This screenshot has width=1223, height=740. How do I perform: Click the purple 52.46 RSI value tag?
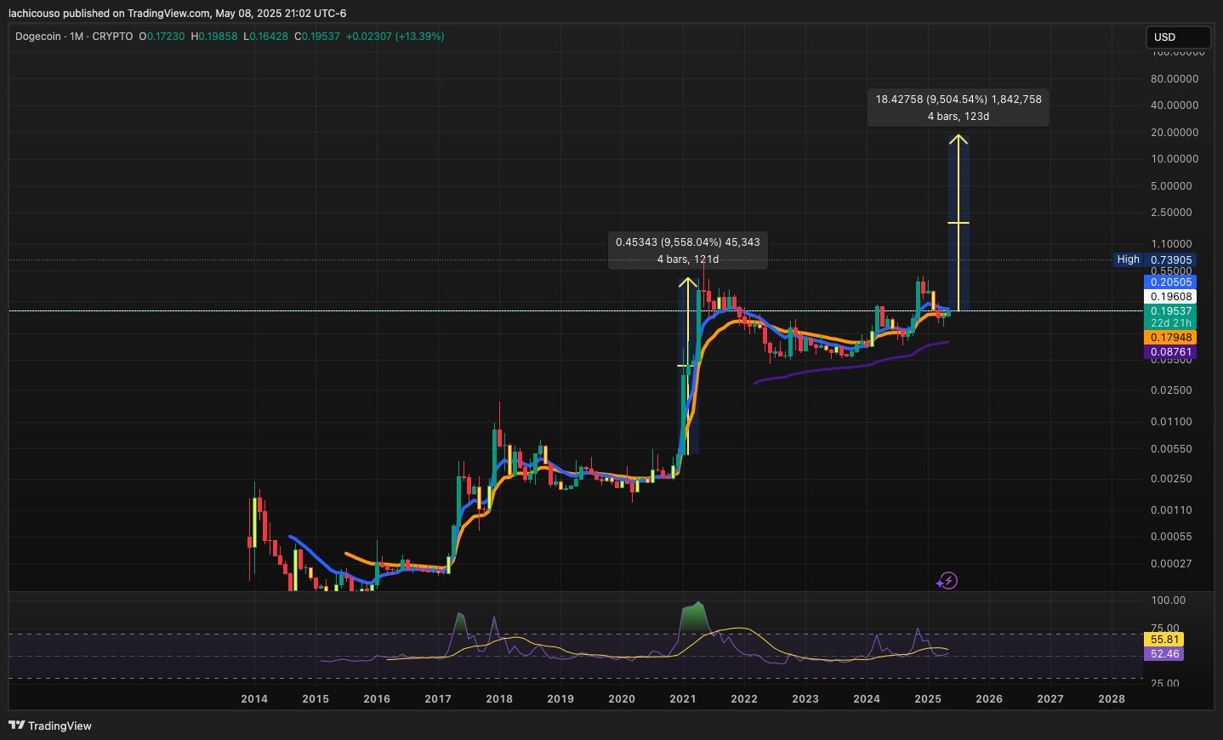point(1164,654)
